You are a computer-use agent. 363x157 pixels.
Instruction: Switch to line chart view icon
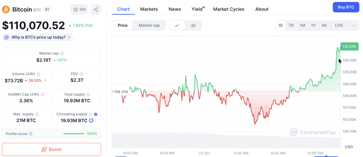[x=177, y=25]
